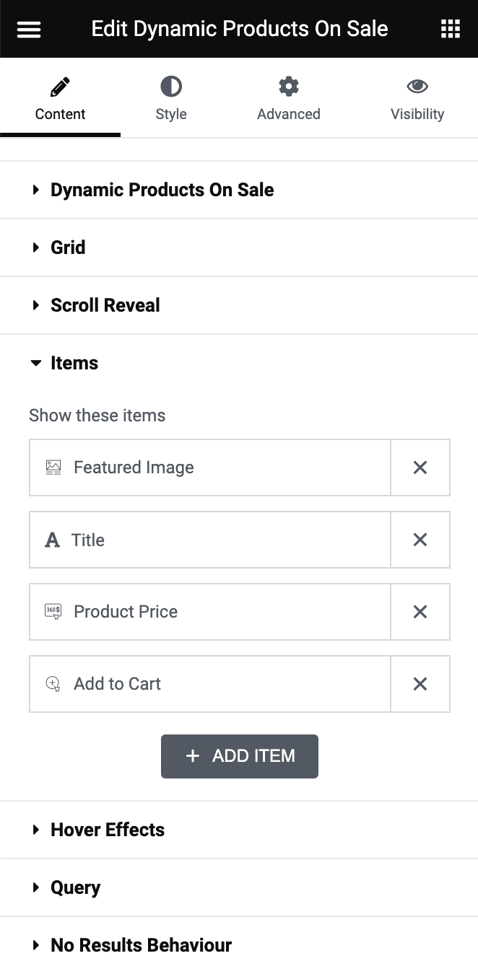
Task: Click the eye icon above Visibility
Action: [417, 86]
